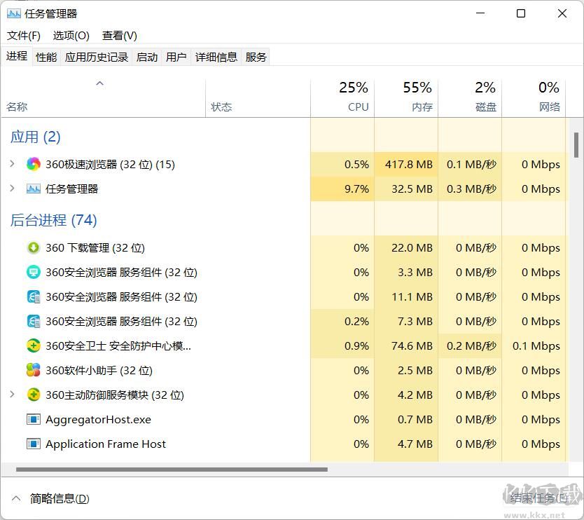The width and height of the screenshot is (584, 520).
Task: Open the 文件(F) menu
Action: [24, 36]
